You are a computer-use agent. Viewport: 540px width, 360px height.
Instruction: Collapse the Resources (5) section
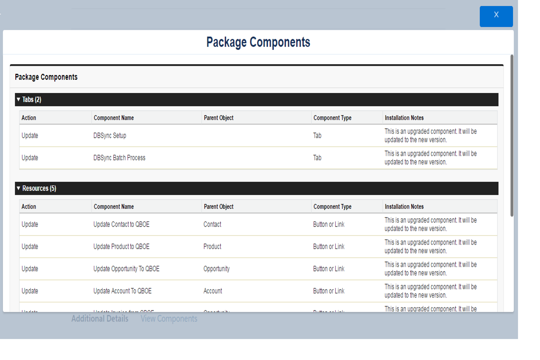tap(19, 188)
